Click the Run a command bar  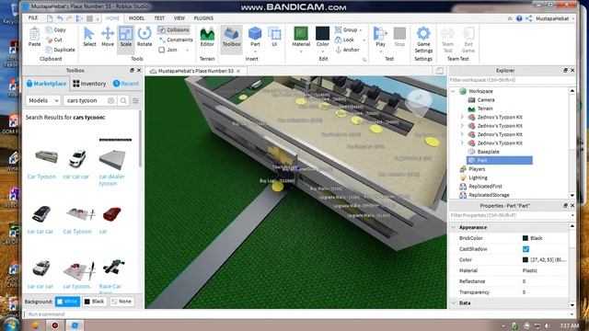point(298,314)
